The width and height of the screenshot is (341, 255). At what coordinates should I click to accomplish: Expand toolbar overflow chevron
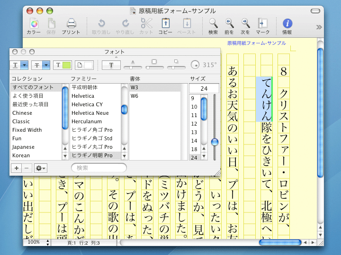[x=319, y=27]
